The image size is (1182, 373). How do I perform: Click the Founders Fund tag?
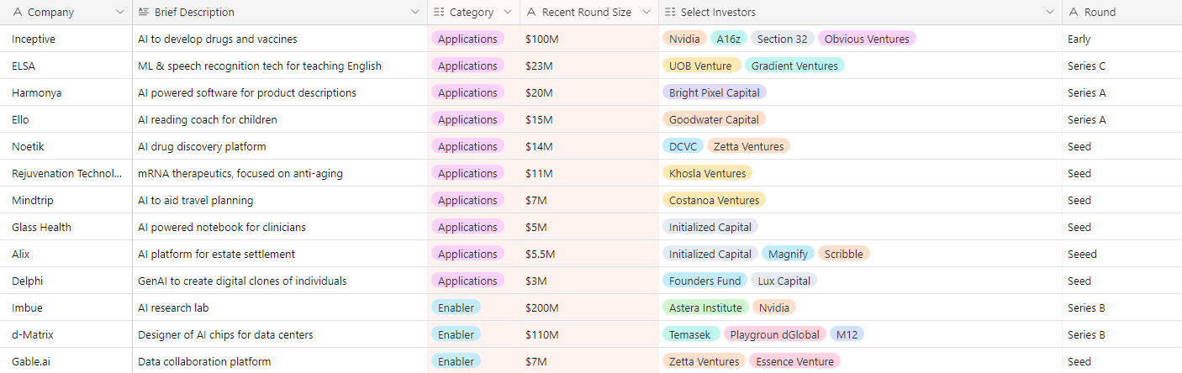pyautogui.click(x=704, y=281)
